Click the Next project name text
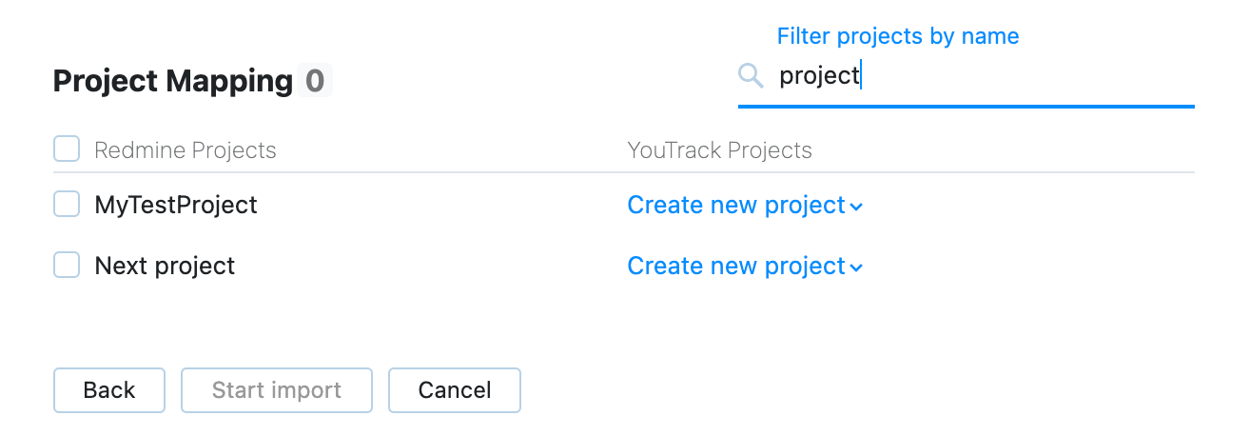The width and height of the screenshot is (1250, 436). pos(165,266)
